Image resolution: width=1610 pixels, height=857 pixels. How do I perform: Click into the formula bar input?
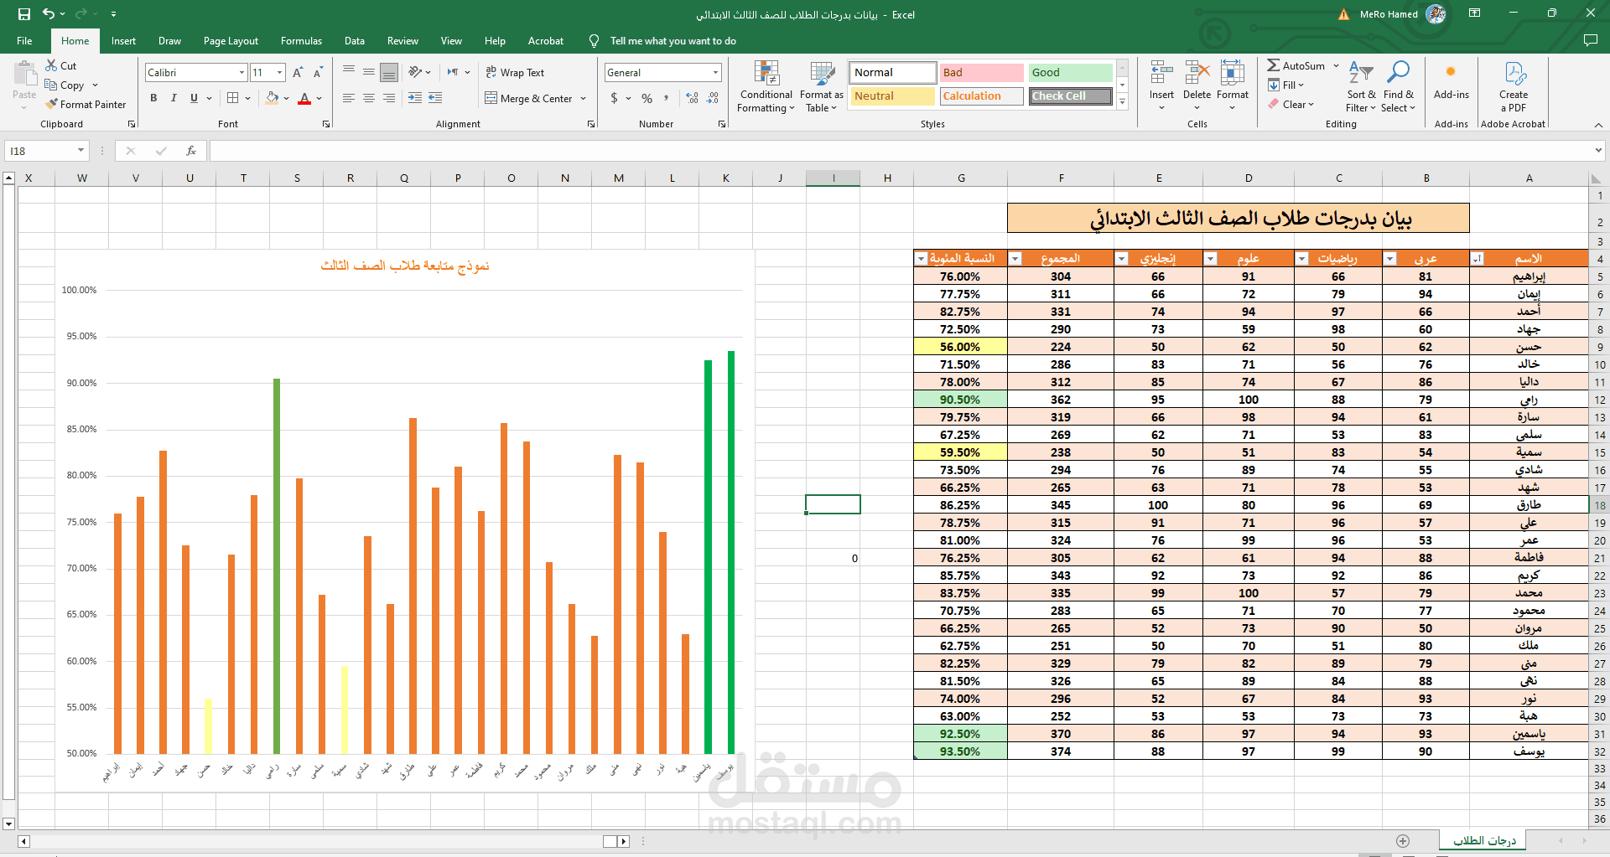click(901, 151)
